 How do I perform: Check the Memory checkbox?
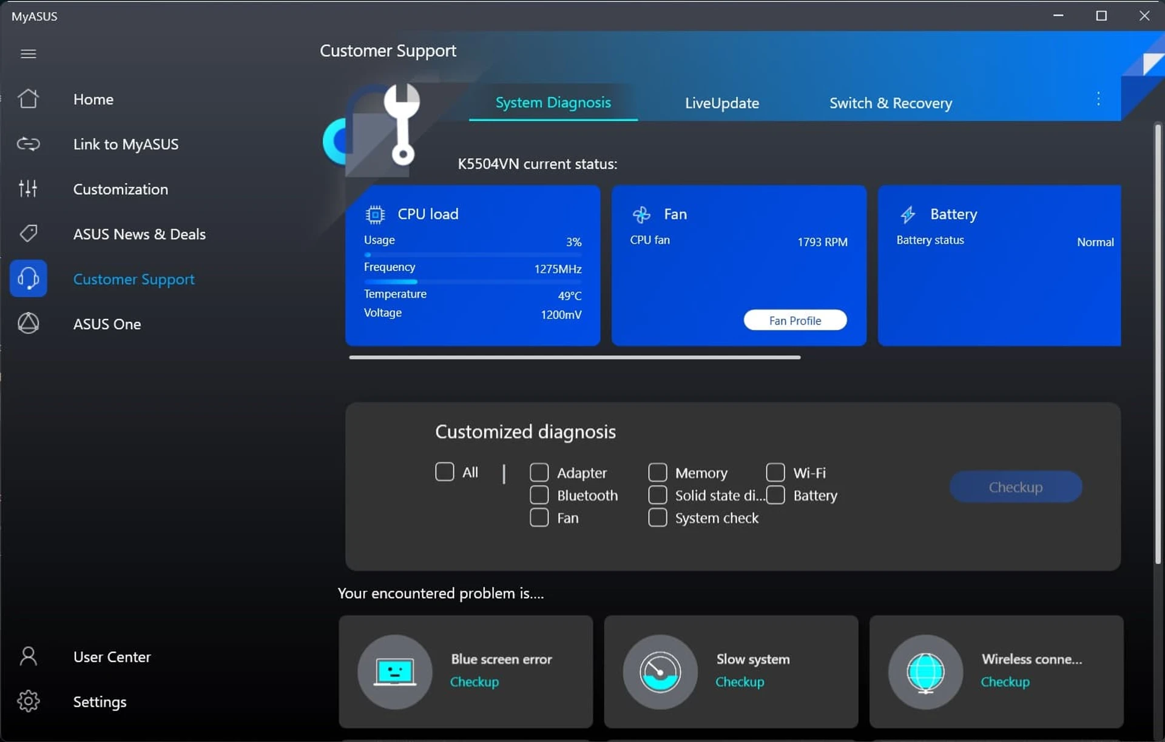click(x=657, y=472)
